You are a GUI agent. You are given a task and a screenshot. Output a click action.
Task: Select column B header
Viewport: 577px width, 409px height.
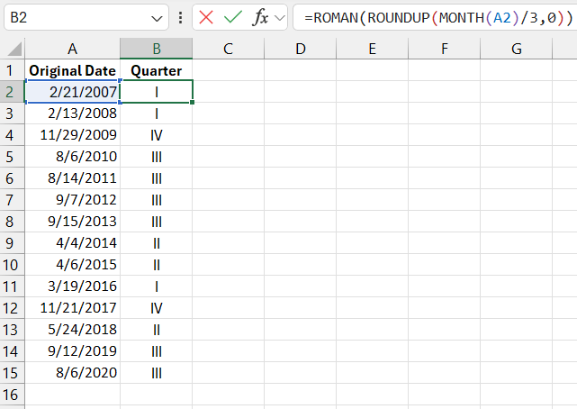[x=156, y=49]
